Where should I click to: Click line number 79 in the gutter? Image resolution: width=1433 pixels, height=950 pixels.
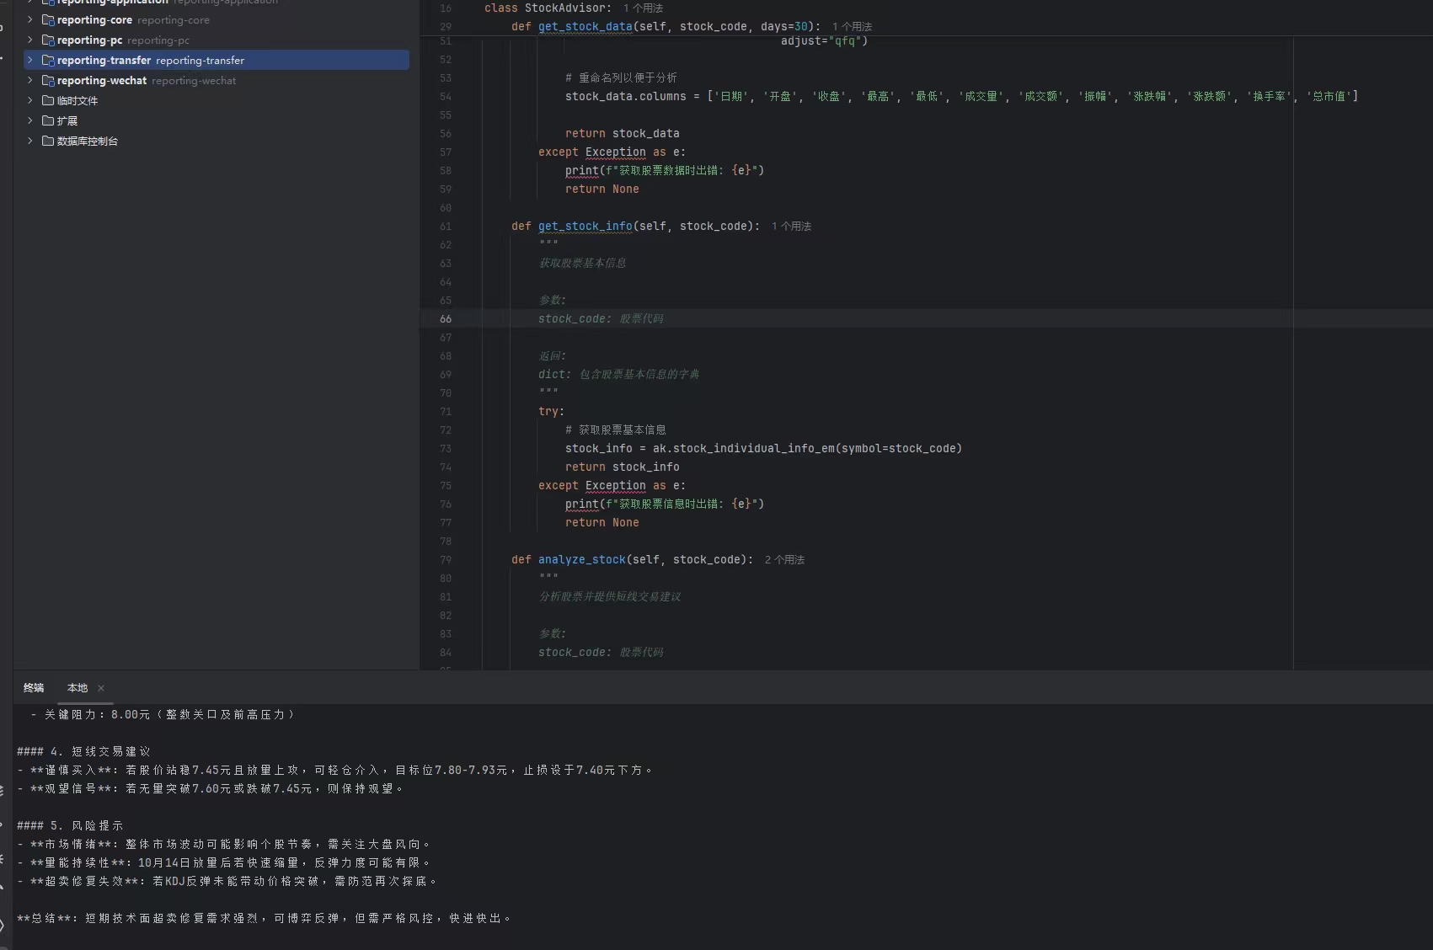[446, 560]
